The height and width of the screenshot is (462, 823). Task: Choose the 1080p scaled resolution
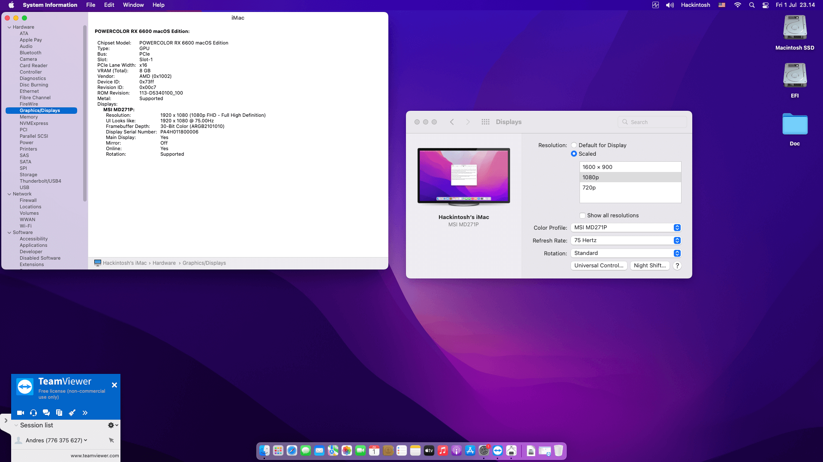click(630, 178)
